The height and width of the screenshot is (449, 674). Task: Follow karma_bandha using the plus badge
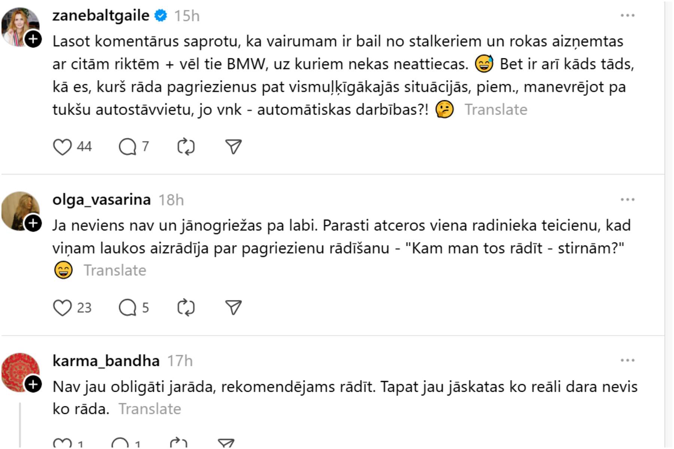point(33,384)
